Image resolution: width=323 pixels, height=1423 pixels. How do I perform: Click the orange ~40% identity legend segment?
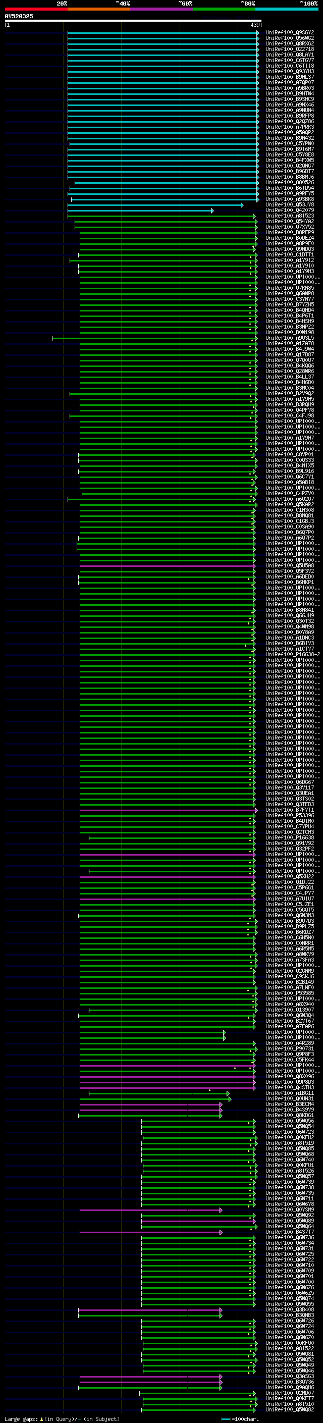coord(99,10)
